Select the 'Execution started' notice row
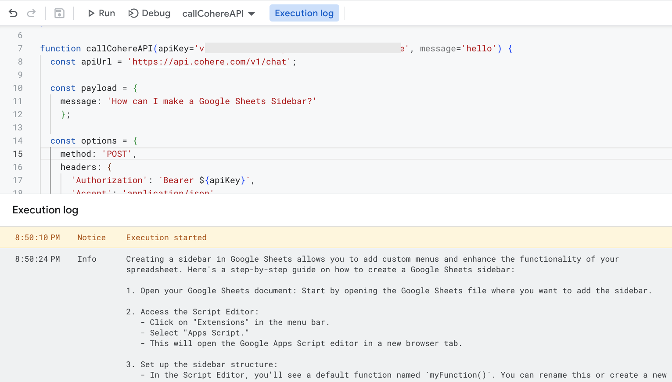The image size is (672, 382). coord(166,238)
